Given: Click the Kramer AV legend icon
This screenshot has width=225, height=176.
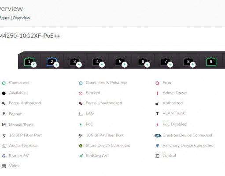Looking at the screenshot, I should point(4,156).
